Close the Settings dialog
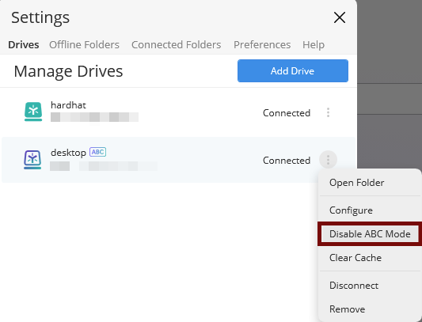 coord(340,17)
